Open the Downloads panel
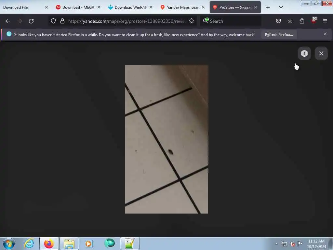Screen dimensions: 333x250 click(290, 21)
